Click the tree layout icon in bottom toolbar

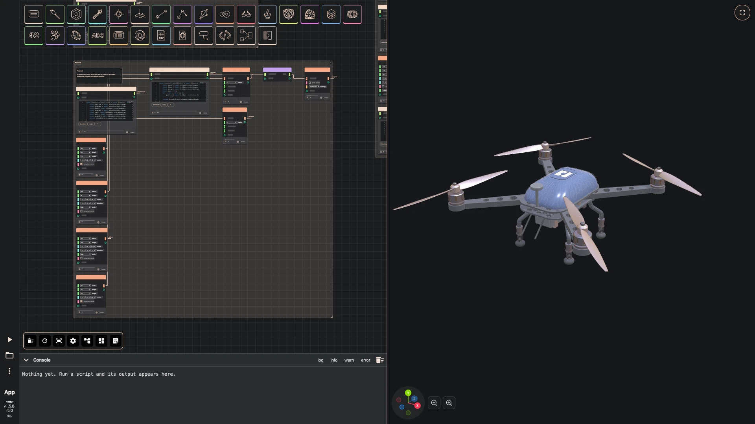tap(87, 341)
